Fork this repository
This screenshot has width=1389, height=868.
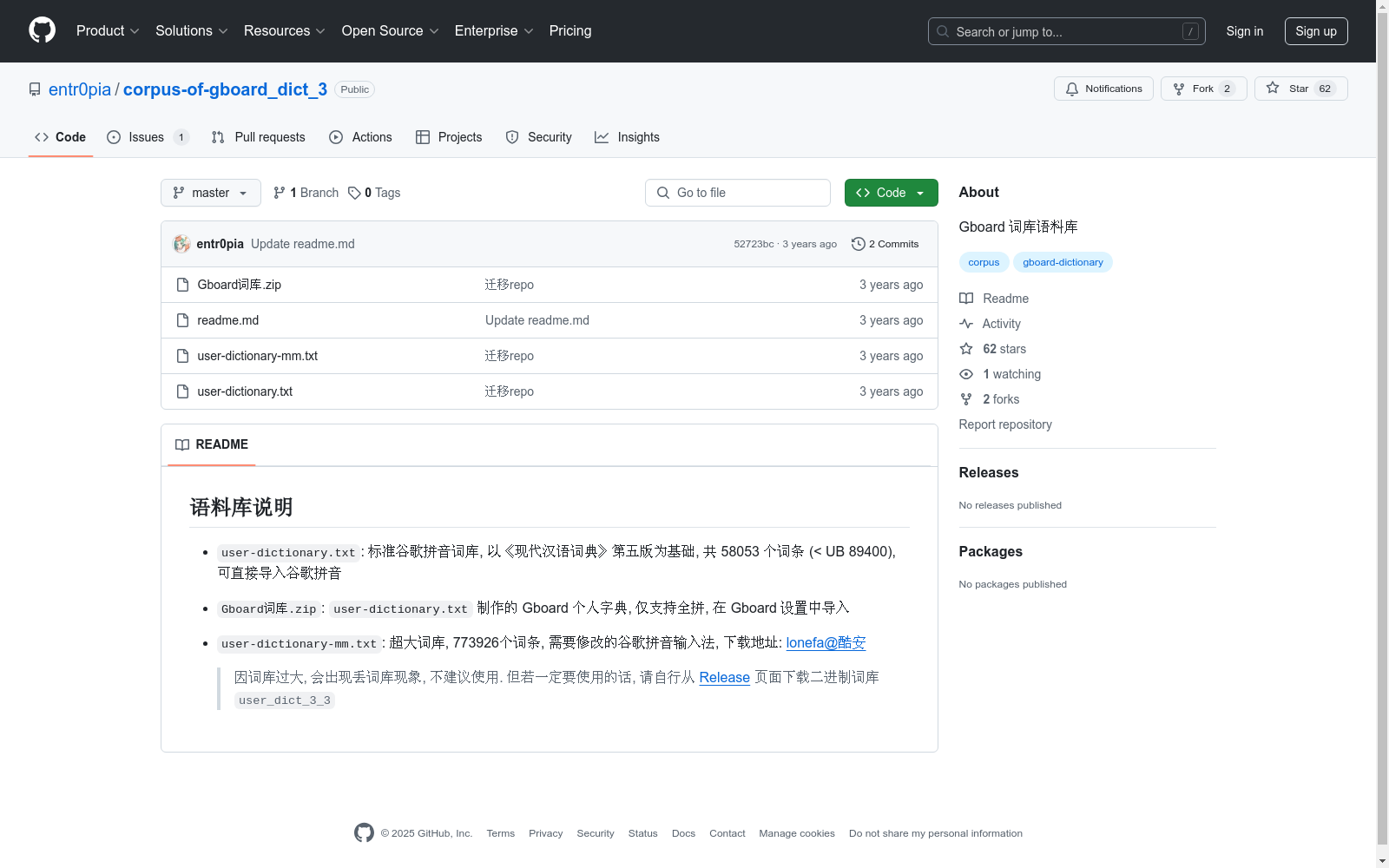pos(1203,89)
